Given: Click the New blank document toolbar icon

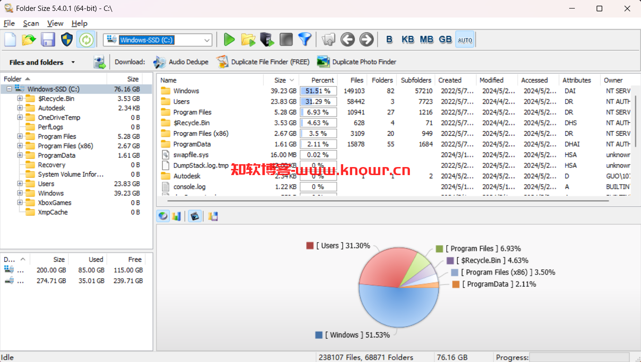Looking at the screenshot, I should pos(10,40).
